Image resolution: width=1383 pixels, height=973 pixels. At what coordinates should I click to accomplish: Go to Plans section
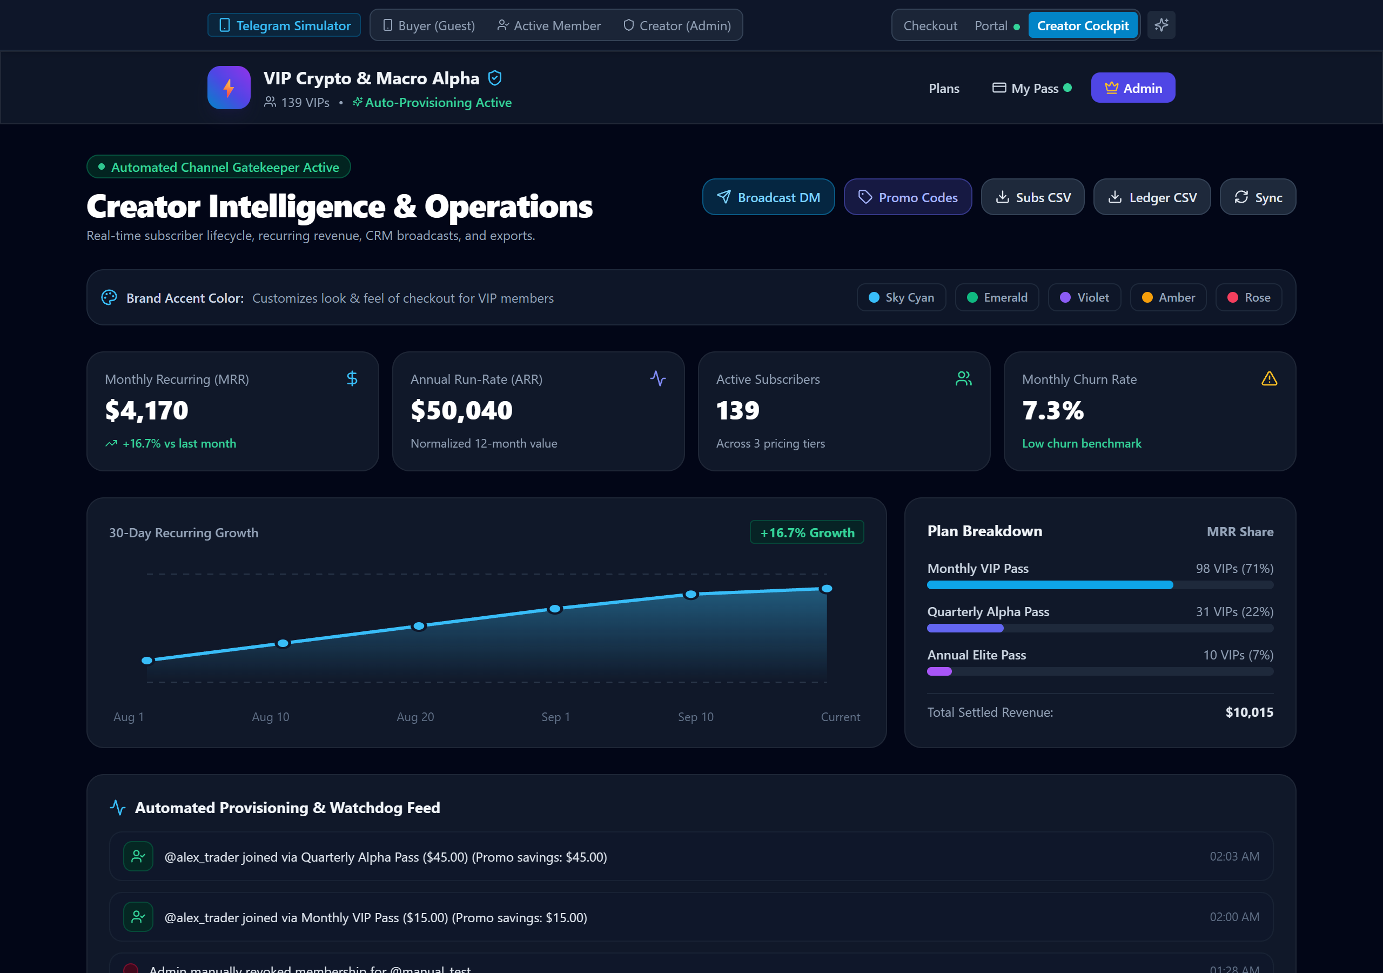click(x=944, y=88)
